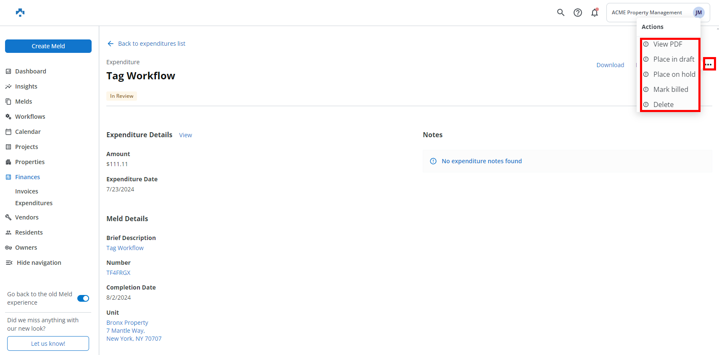
Task: Open the three-dot actions menu
Action: click(x=709, y=64)
